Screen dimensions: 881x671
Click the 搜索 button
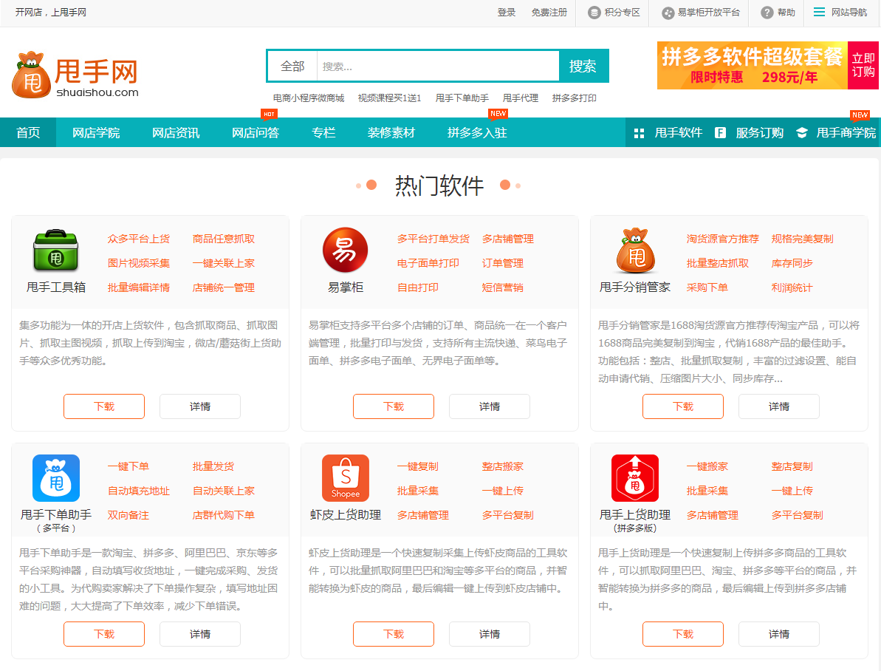[x=583, y=67]
